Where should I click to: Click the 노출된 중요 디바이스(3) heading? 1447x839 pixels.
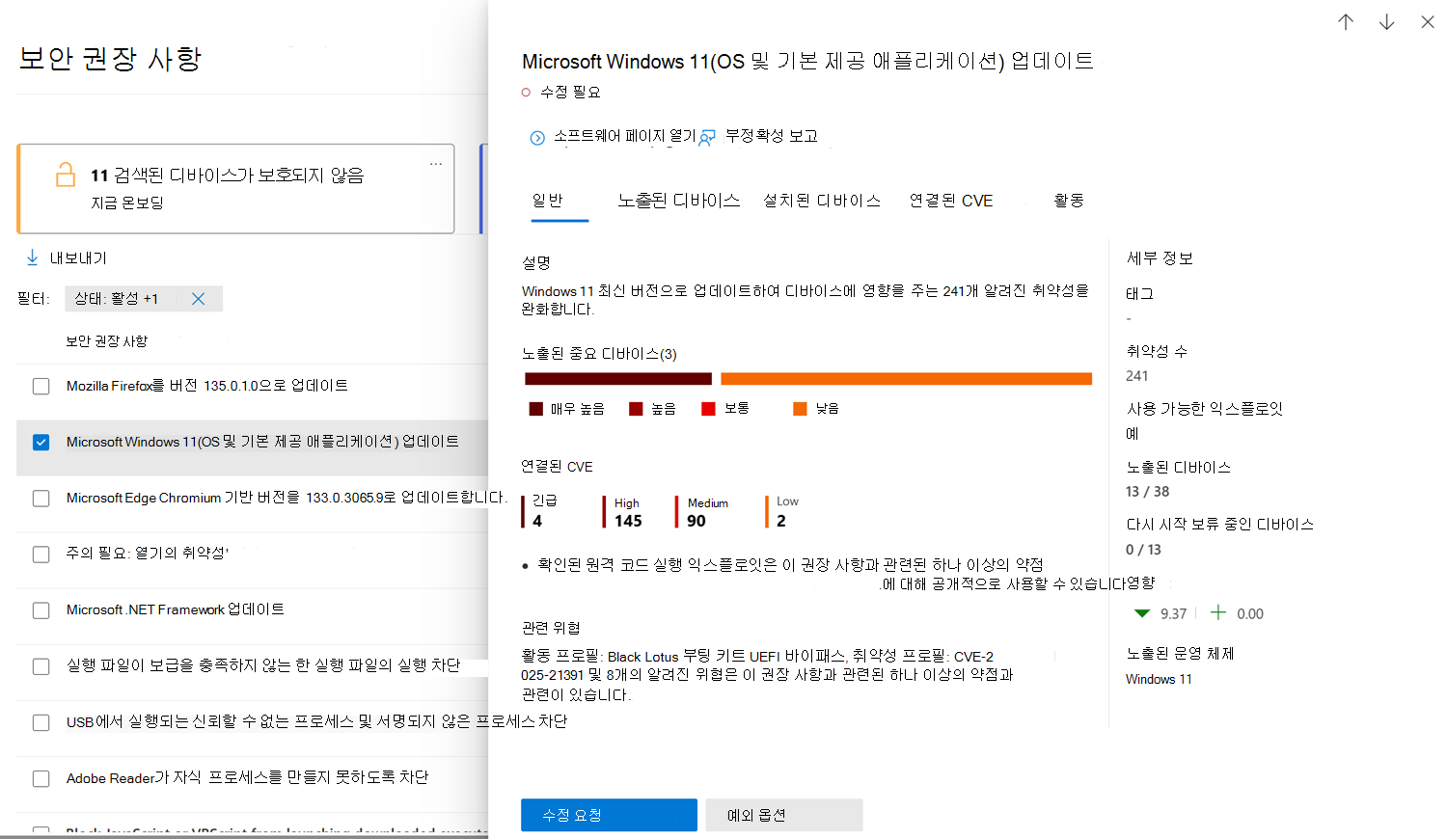tap(599, 354)
